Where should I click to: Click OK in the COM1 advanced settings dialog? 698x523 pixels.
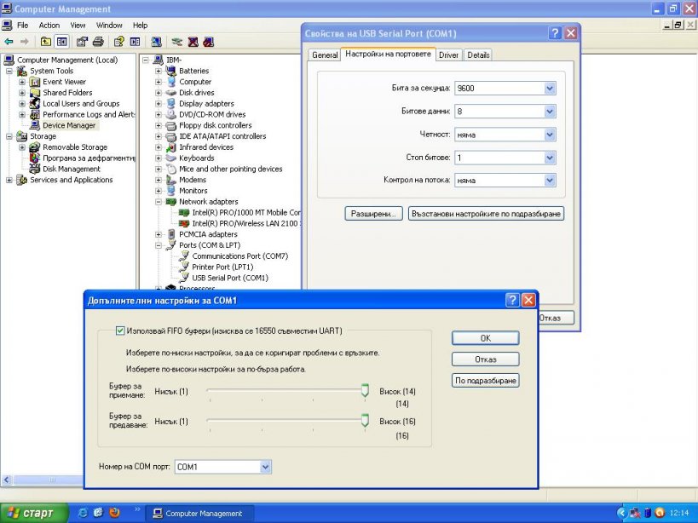click(485, 338)
